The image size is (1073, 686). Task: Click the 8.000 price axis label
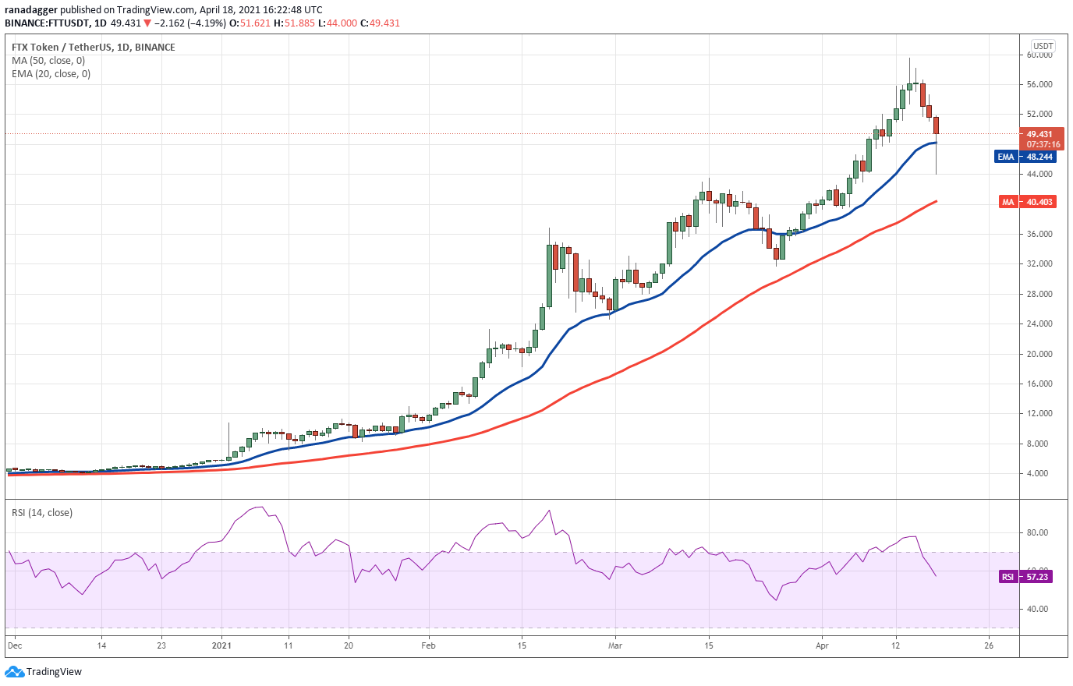coord(1037,444)
